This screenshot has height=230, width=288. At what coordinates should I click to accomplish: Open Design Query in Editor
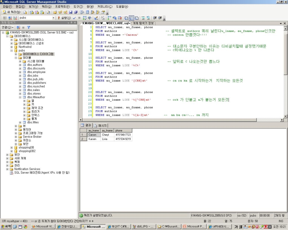pos(96,18)
